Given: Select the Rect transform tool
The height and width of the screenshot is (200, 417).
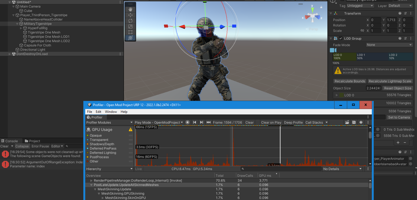Looking at the screenshot, I should coord(130,32).
